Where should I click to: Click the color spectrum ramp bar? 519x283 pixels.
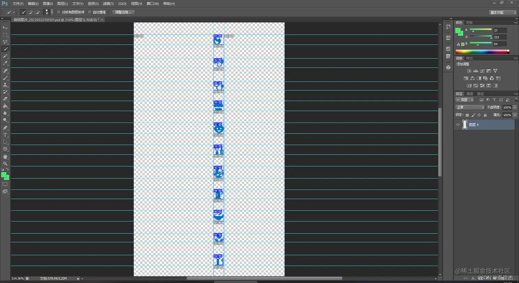482,52
